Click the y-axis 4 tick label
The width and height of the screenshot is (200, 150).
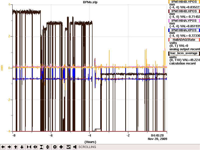9,4
